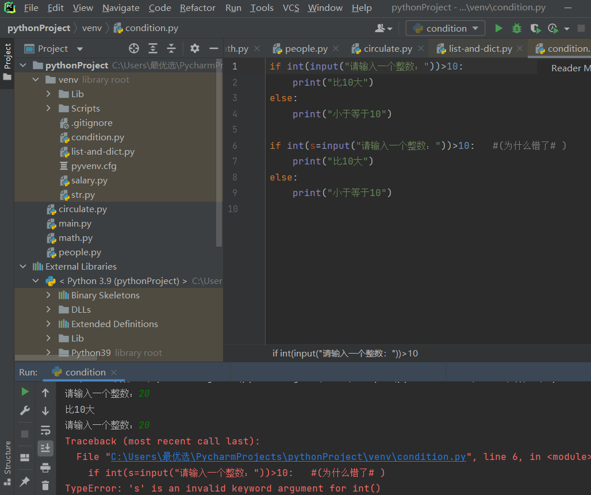Run the condition configuration with green play button

(498, 28)
